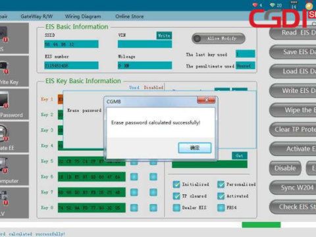The width and height of the screenshot is (316, 237).
Task: Click the green progress bar at bottom
Action: (261, 224)
